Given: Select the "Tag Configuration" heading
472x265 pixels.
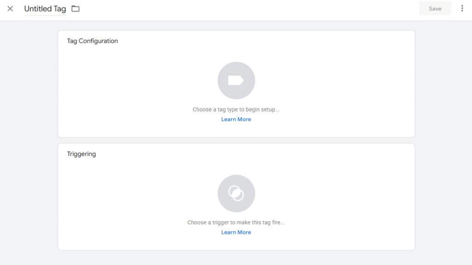Looking at the screenshot, I should [92, 41].
